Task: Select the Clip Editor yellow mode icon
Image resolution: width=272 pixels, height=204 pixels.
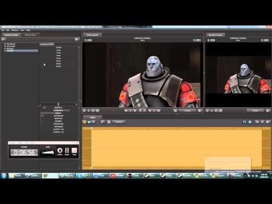Action: click(x=84, y=122)
